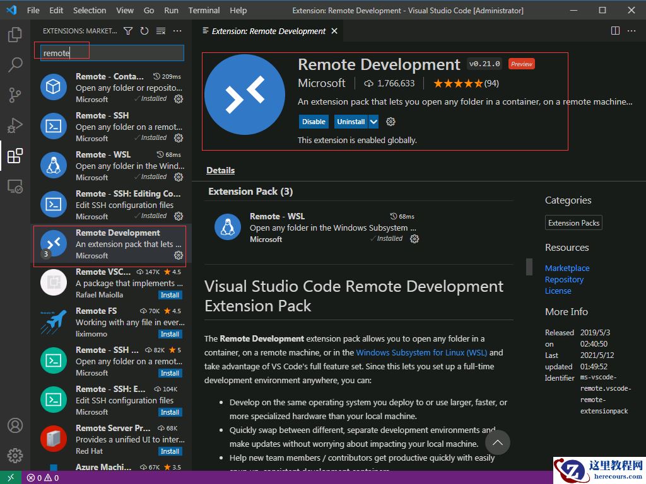
Task: Split the editor to the right
Action: point(616,31)
